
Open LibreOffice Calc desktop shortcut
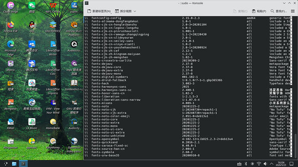tap(53, 63)
